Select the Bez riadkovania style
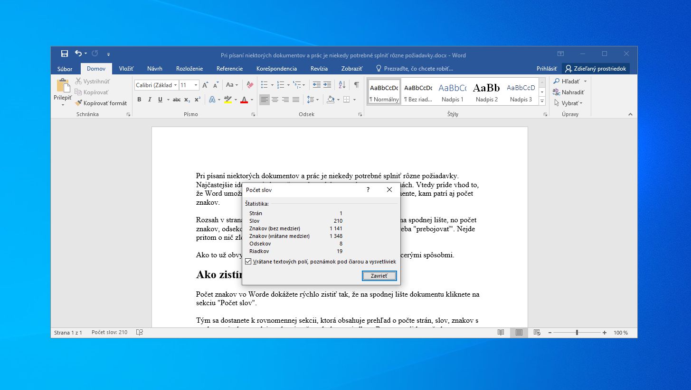 pyautogui.click(x=418, y=92)
